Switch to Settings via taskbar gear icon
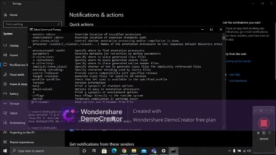 (x=163, y=151)
